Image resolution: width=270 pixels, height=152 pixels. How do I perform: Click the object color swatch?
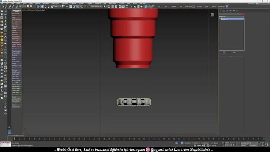coord(243,14)
